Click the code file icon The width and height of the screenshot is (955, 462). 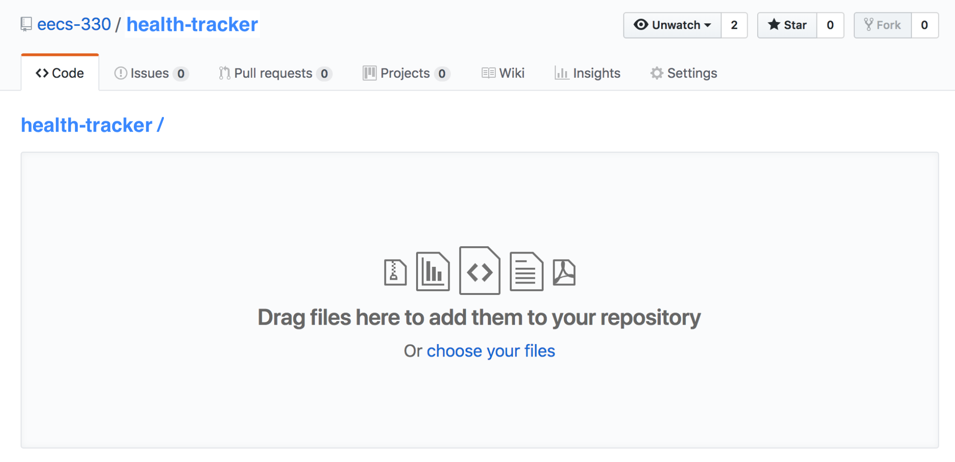(480, 271)
